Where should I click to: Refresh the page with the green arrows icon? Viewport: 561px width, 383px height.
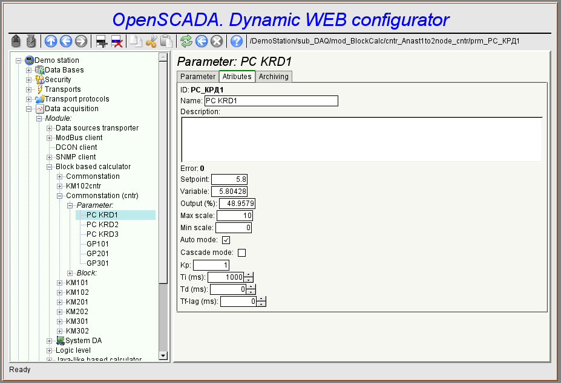(x=186, y=42)
